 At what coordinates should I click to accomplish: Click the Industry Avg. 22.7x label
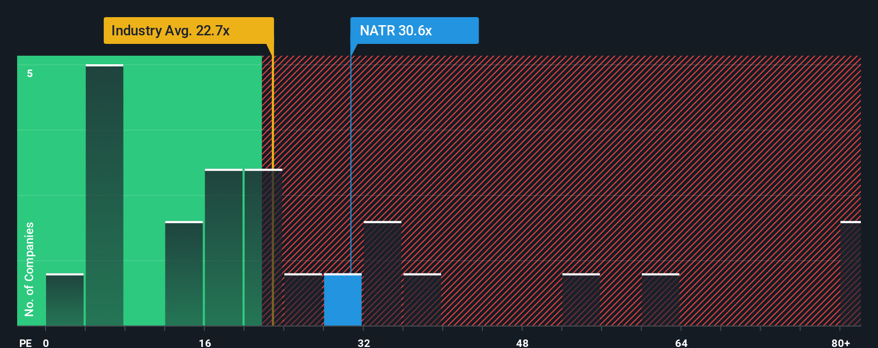point(188,31)
